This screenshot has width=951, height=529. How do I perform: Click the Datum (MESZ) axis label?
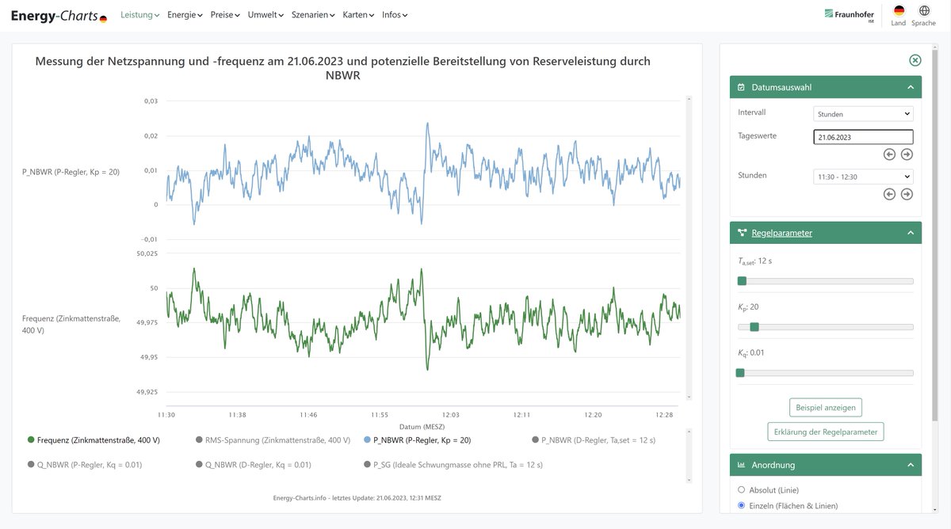(422, 426)
